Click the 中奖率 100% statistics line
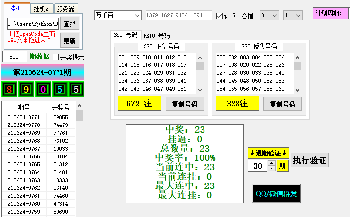 185,158
